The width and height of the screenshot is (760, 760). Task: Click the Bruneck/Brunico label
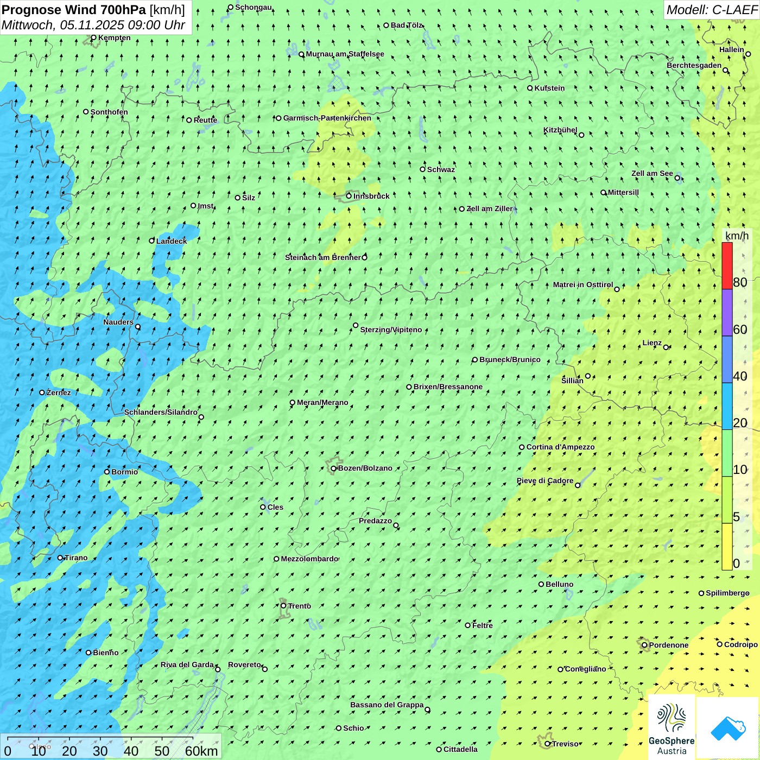(510, 359)
